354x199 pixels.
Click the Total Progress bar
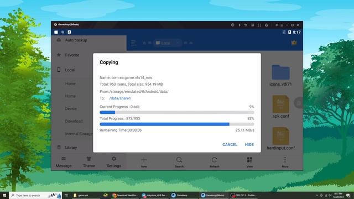click(x=177, y=124)
